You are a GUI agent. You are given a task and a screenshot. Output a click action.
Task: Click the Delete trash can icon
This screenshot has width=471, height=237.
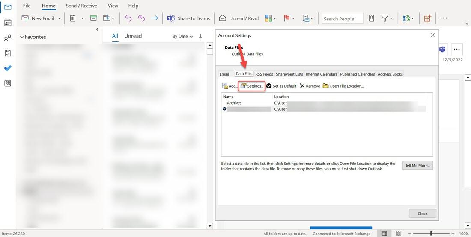point(73,18)
